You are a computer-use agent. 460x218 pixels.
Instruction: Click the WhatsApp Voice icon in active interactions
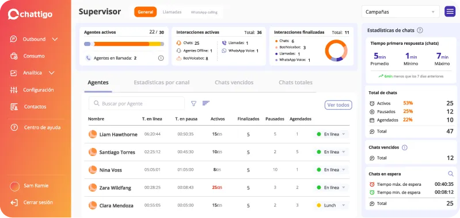click(x=224, y=50)
